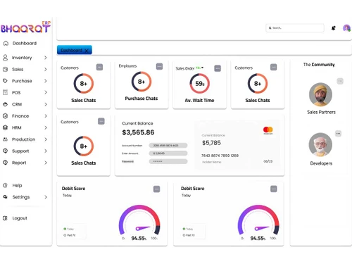Expand the Finance menu chevron
Viewport: 352px width, 264px height.
(46, 115)
